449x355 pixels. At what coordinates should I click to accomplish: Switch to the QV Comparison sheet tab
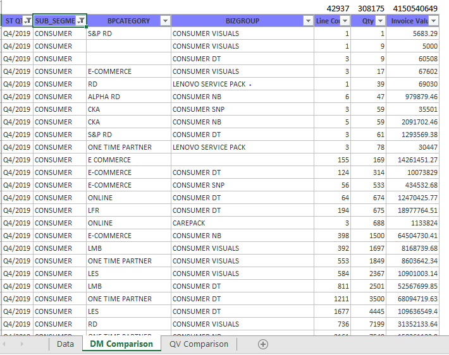199,344
